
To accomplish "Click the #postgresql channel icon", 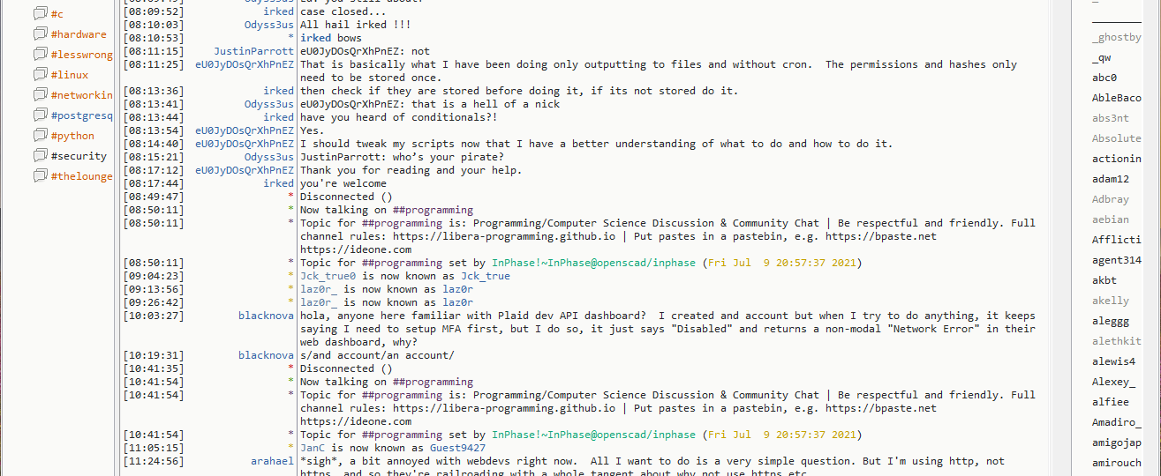I will [x=40, y=115].
